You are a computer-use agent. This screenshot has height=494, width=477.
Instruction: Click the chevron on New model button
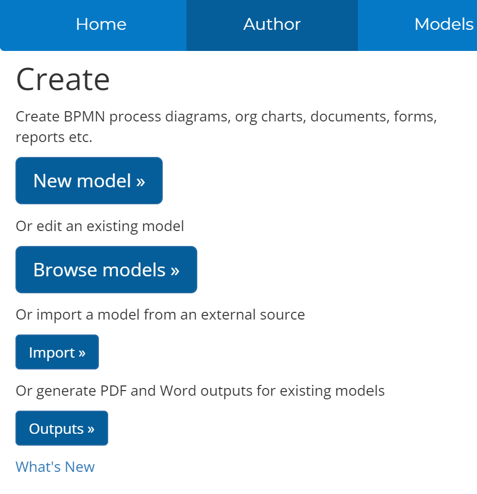click(141, 181)
